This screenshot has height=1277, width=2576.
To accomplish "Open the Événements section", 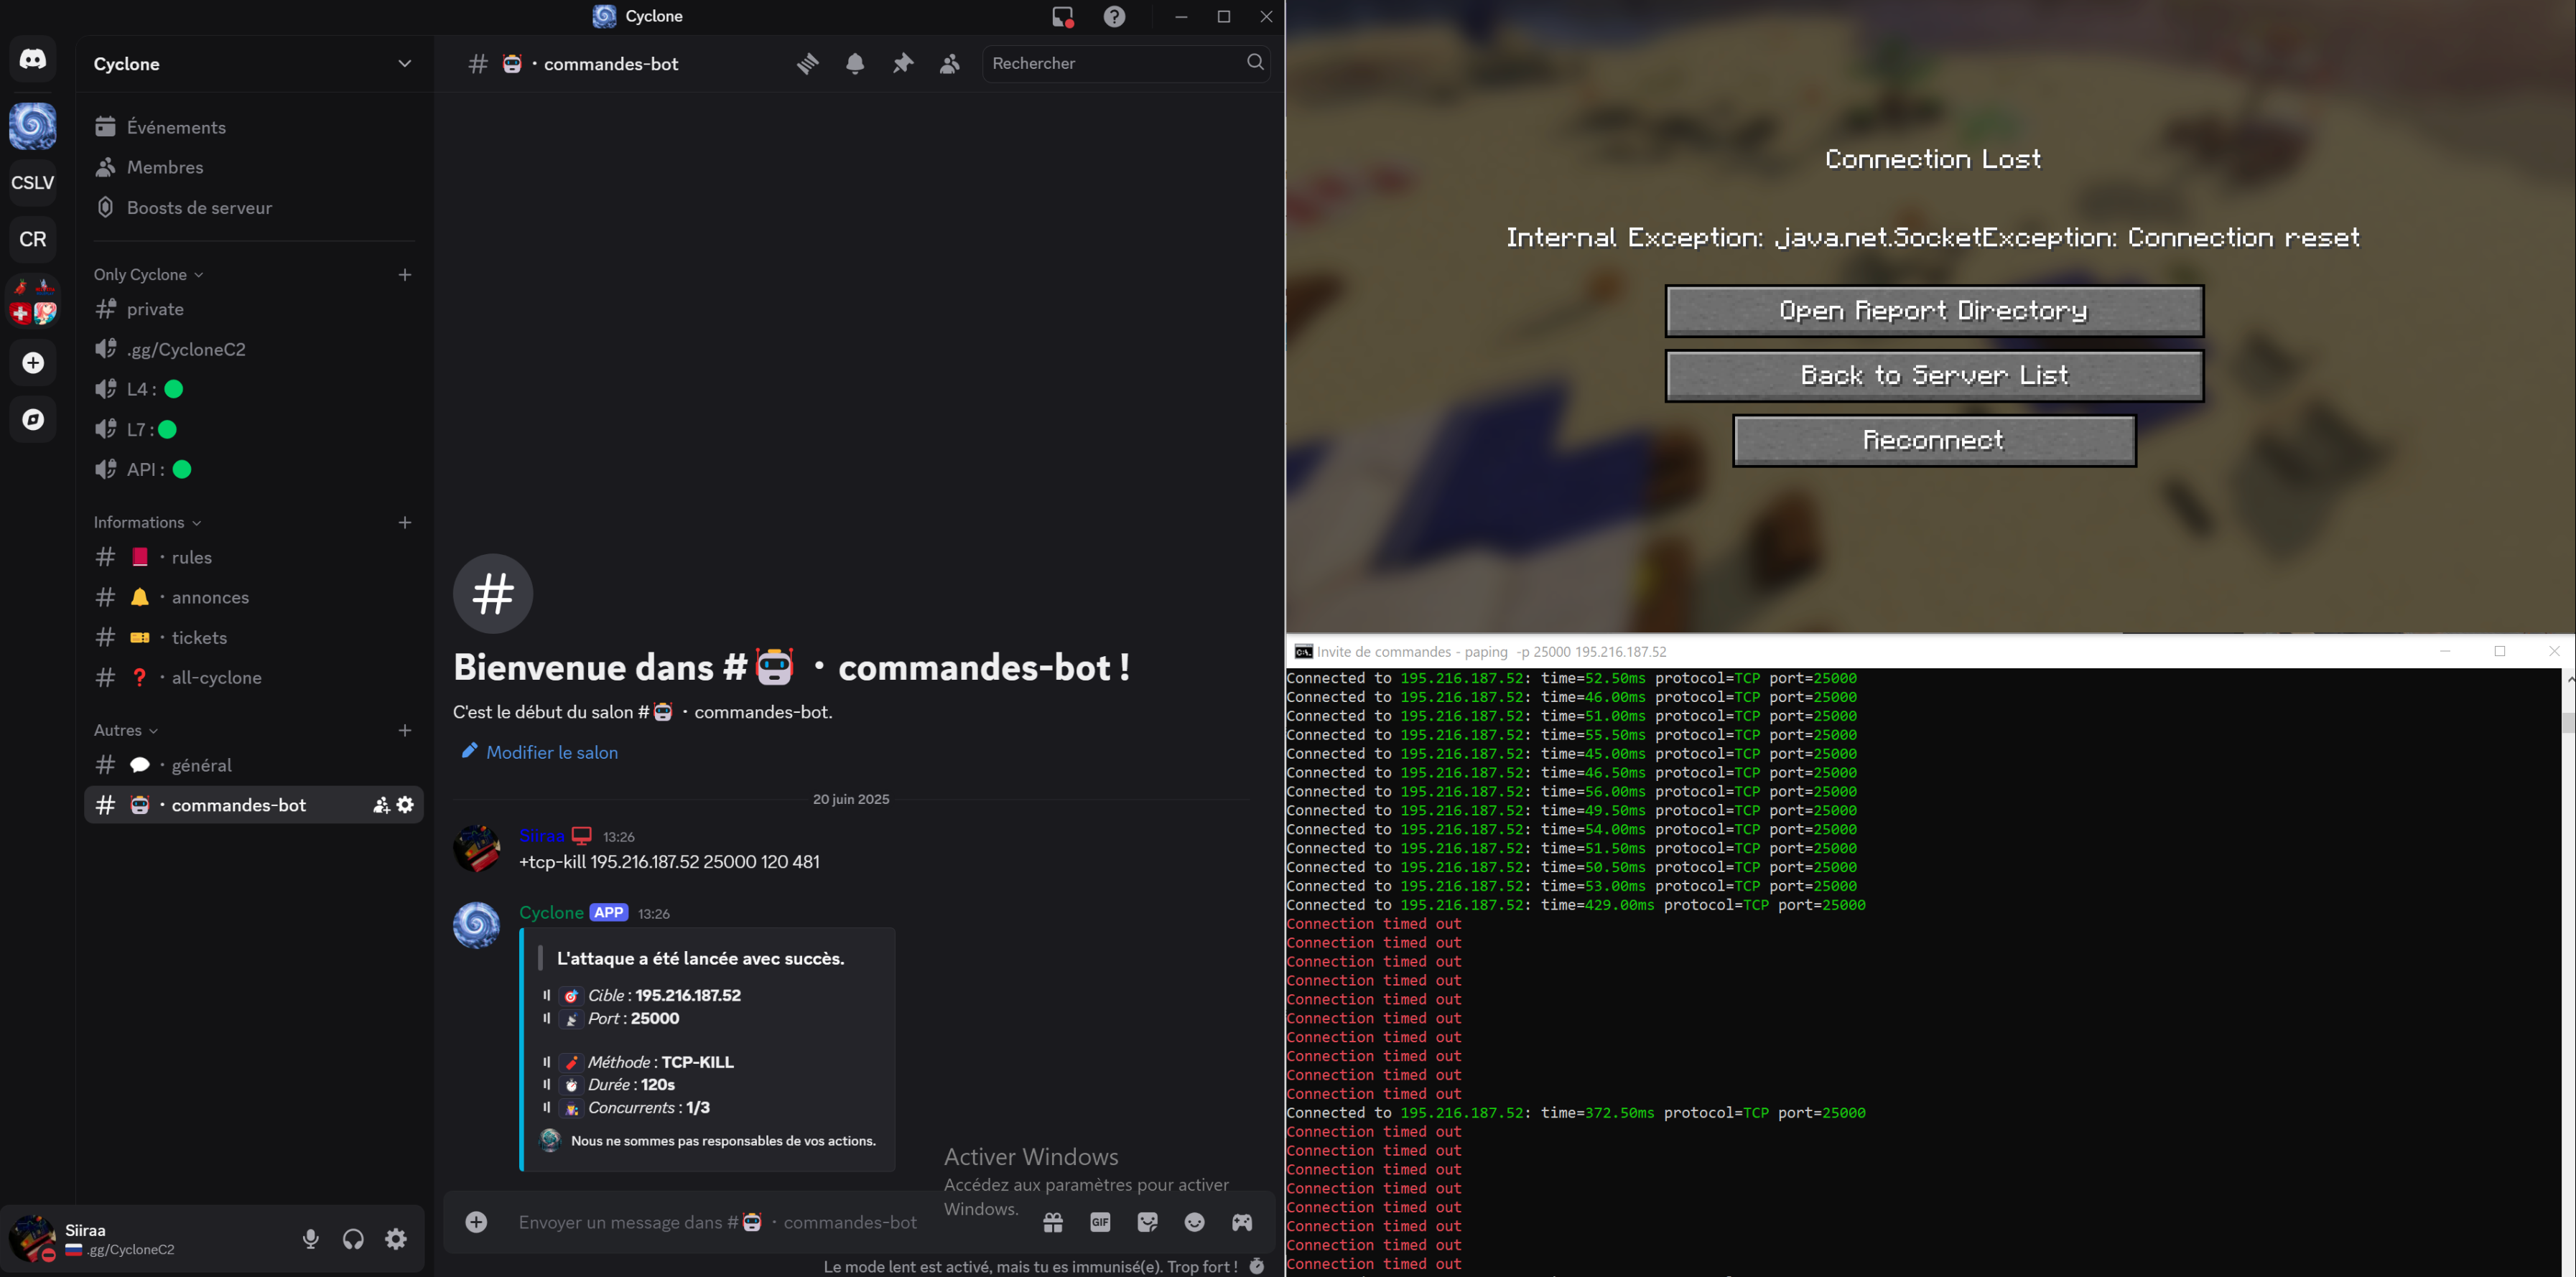I will 175,127.
